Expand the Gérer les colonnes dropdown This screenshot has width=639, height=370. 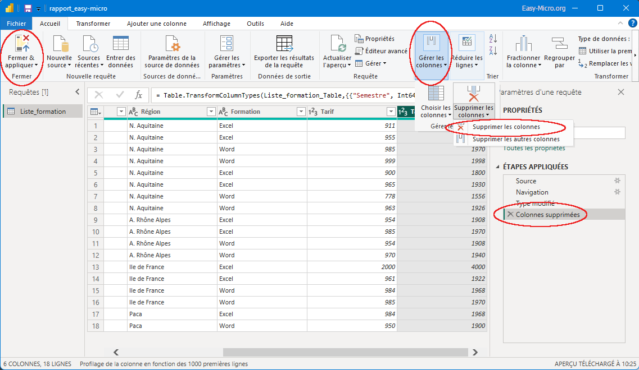point(431,62)
